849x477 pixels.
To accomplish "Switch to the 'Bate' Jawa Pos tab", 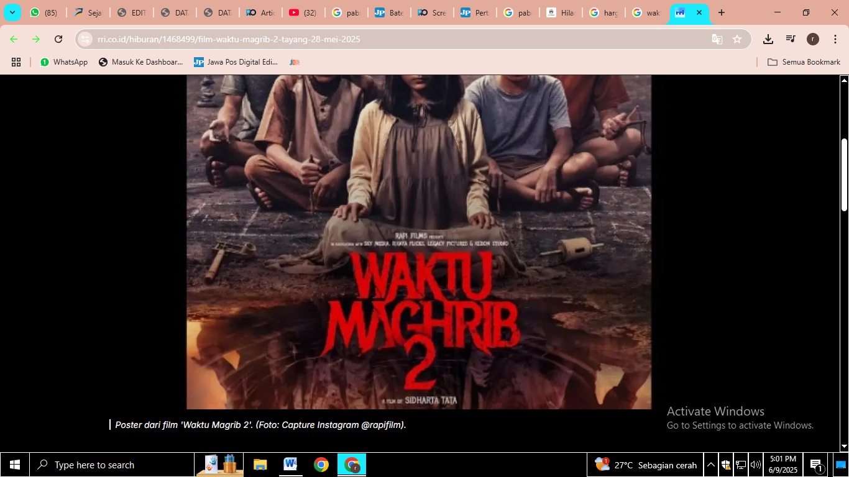I will [x=389, y=12].
